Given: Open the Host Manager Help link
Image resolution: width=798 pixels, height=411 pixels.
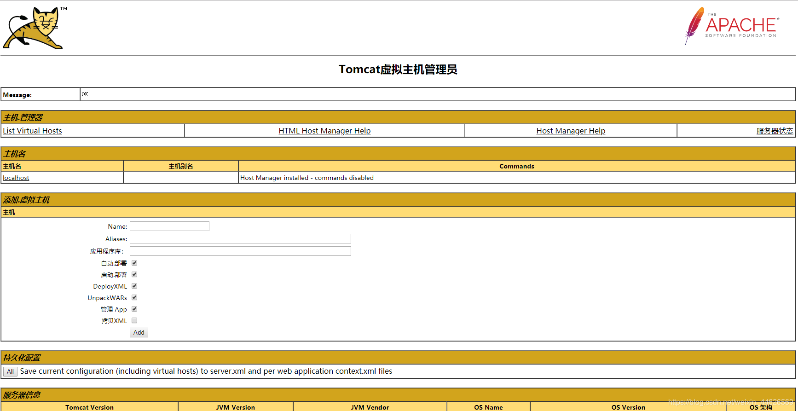Looking at the screenshot, I should 571,131.
